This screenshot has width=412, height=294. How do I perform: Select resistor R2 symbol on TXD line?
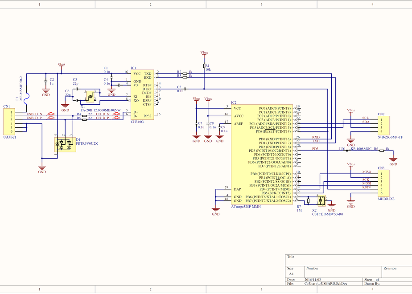(185, 74)
